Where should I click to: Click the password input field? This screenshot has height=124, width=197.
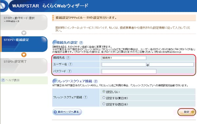pos(129,71)
